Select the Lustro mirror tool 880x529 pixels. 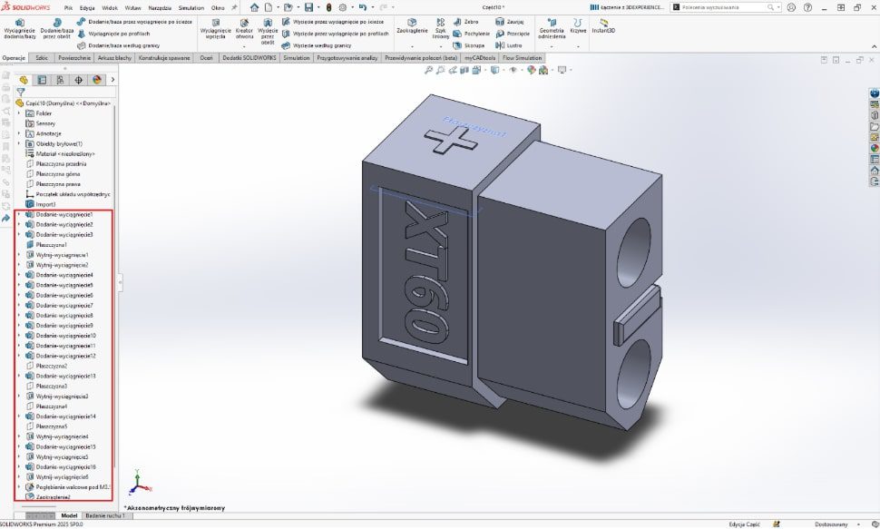pyautogui.click(x=508, y=45)
